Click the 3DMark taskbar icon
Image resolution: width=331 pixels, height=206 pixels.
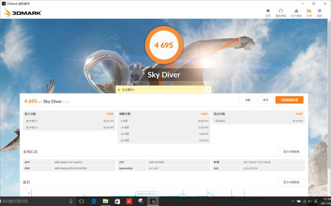pyautogui.click(x=153, y=202)
